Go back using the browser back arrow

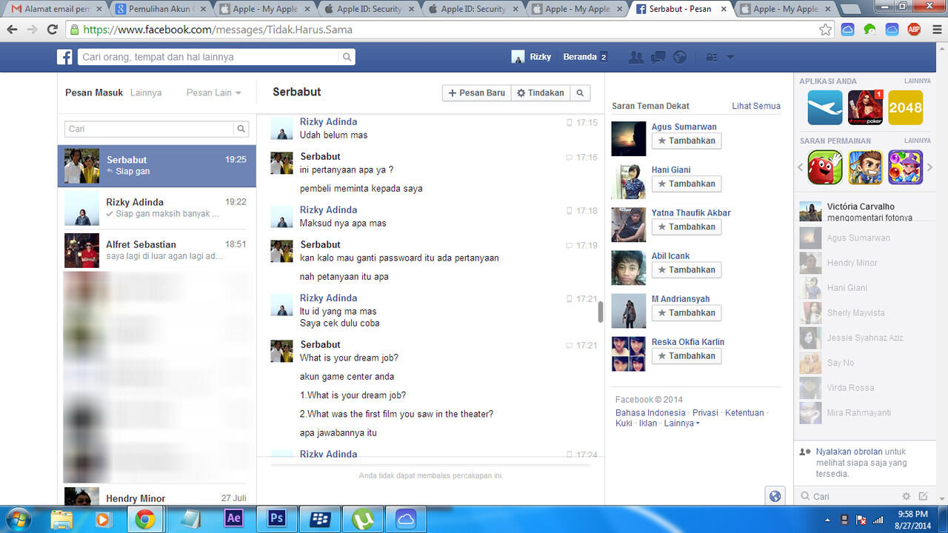tap(12, 30)
